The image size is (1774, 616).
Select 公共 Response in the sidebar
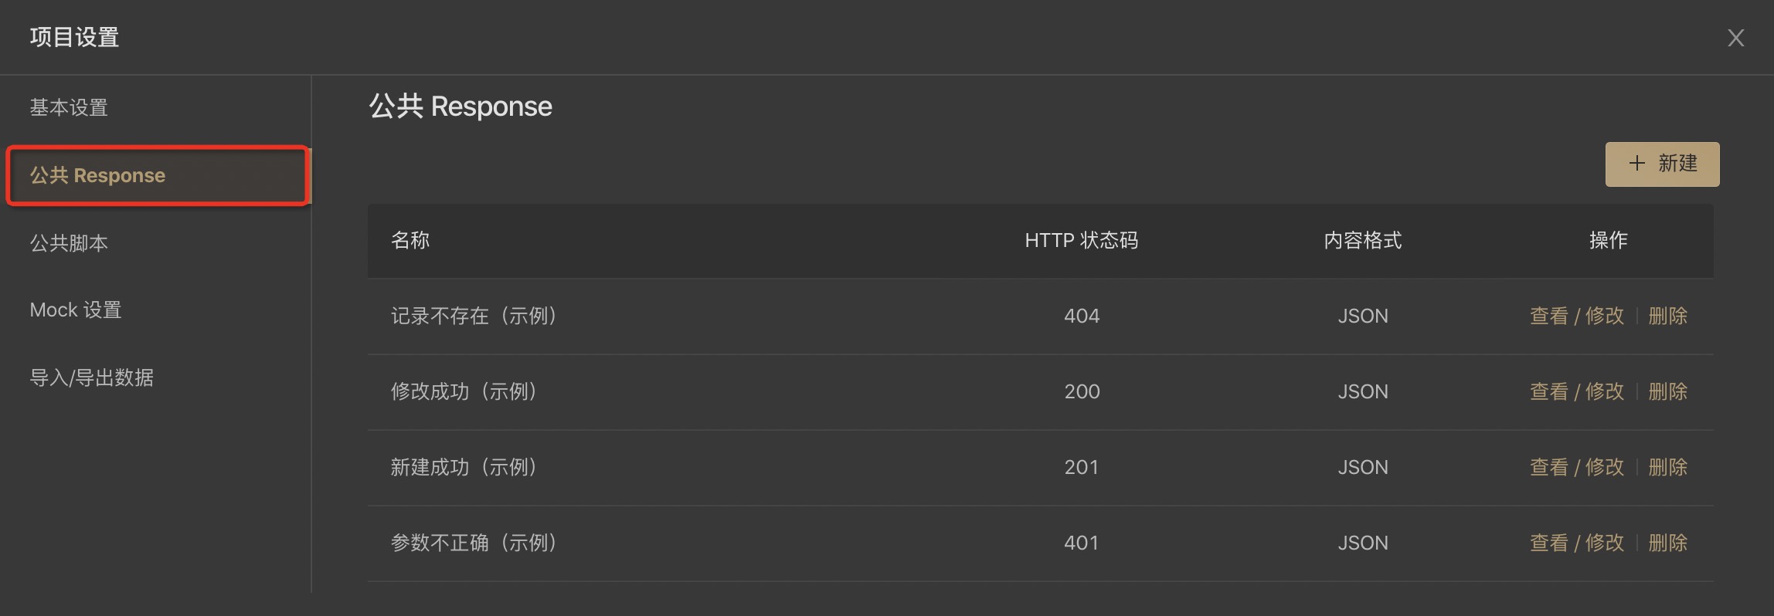(x=158, y=175)
